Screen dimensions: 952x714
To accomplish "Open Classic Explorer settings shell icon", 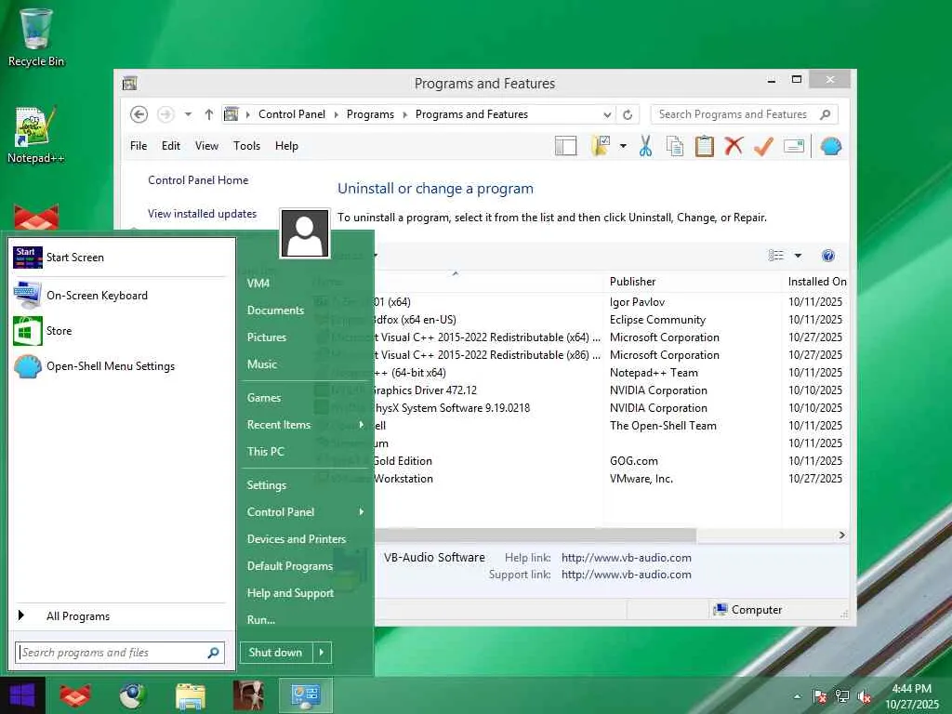I will [x=830, y=146].
